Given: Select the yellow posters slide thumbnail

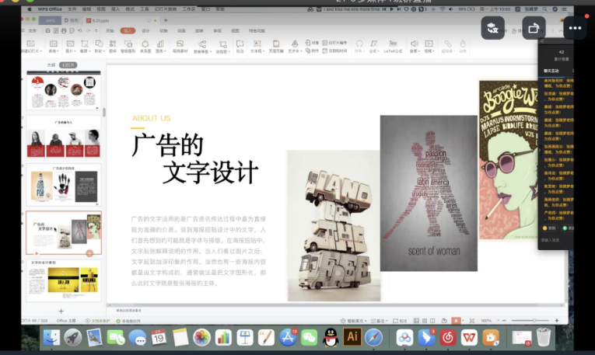Looking at the screenshot, I should 63,280.
